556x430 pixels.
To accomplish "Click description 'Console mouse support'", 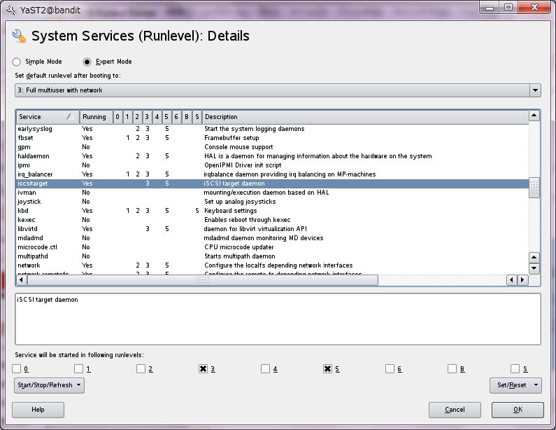I will [x=238, y=147].
